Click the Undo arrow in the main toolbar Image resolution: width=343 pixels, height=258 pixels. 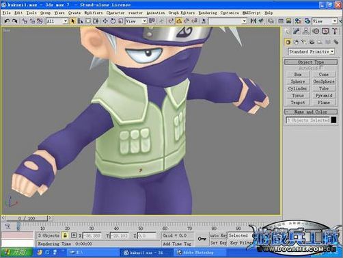tap(7, 21)
